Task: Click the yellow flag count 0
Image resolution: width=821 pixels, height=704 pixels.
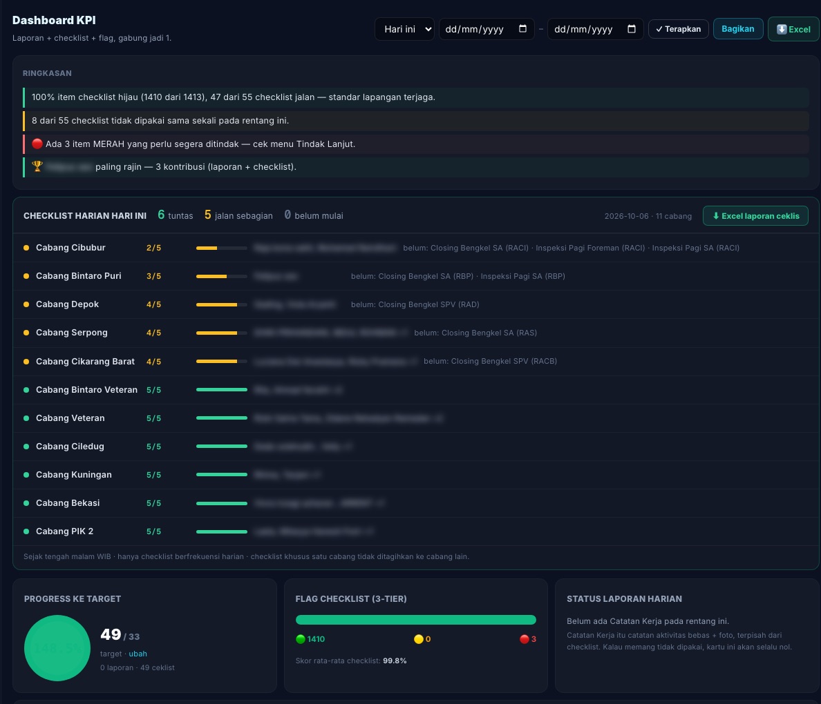Action: tap(422, 639)
